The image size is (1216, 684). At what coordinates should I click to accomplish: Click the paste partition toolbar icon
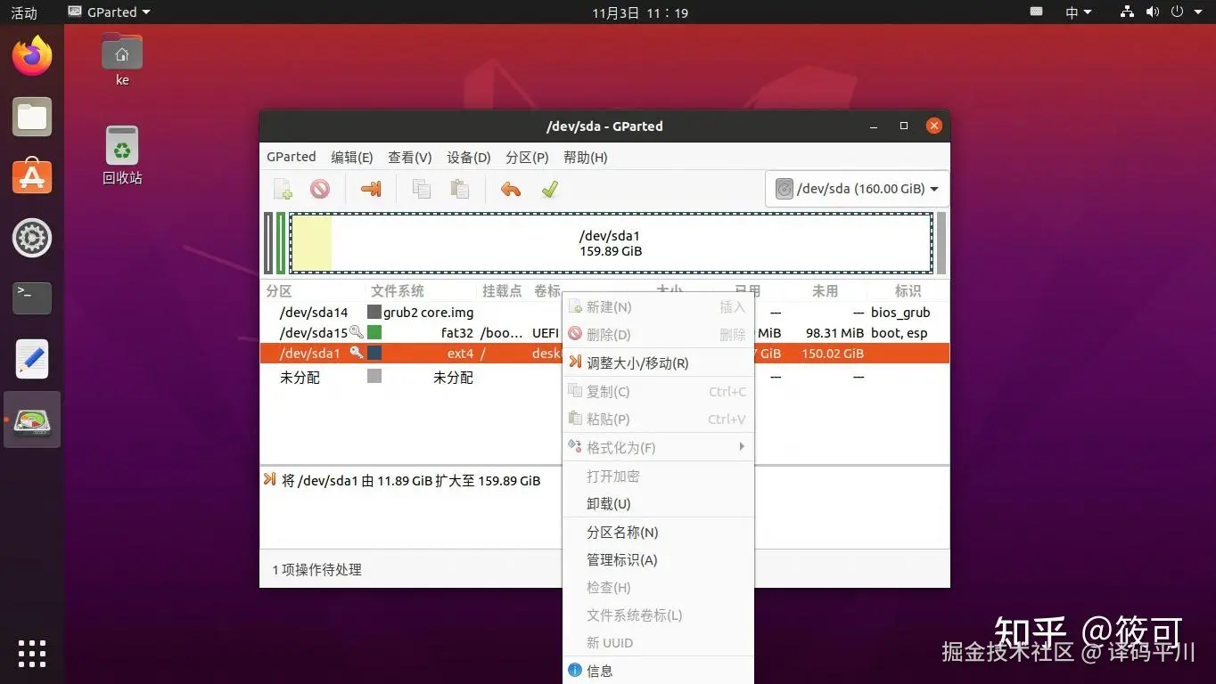point(459,189)
